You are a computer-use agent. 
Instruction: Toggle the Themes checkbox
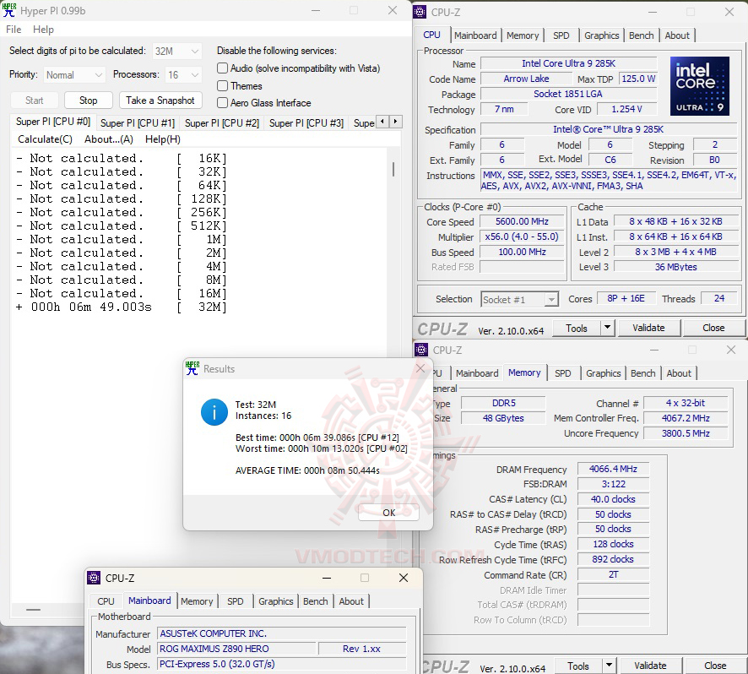tap(222, 86)
